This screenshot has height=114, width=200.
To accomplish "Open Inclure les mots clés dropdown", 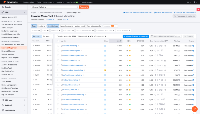I will point(85,30).
